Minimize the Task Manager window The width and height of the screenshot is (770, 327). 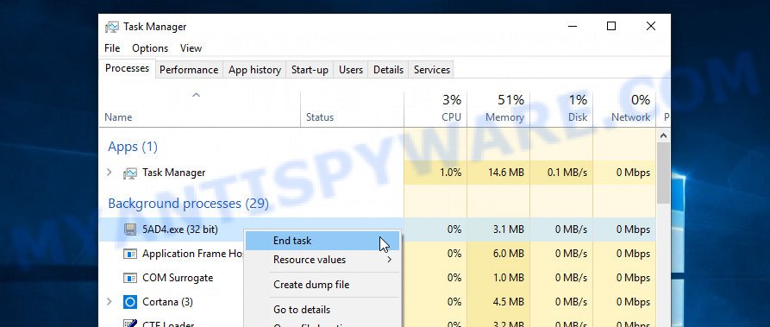[x=572, y=27]
